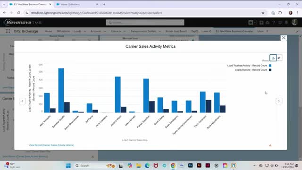Screen dimensions: 302x170
Task: Open the Help question mark icon
Action: pos(274,23)
